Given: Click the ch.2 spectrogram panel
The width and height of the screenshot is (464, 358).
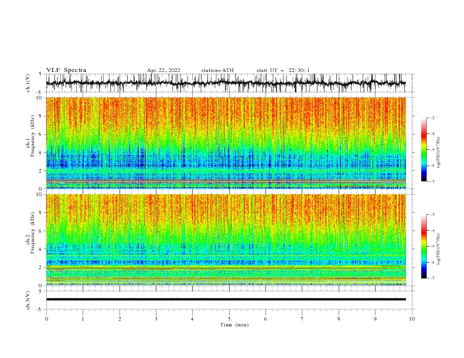Looking at the screenshot, I should pos(226,240).
